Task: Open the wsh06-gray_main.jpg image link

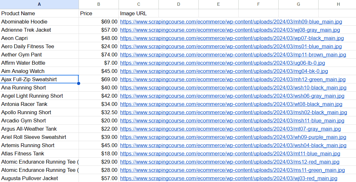Action: point(232,96)
